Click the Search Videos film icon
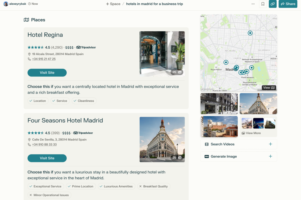The image size is (301, 200). [207, 144]
